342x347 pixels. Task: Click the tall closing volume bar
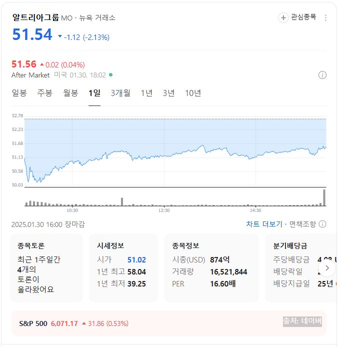(x=324, y=197)
